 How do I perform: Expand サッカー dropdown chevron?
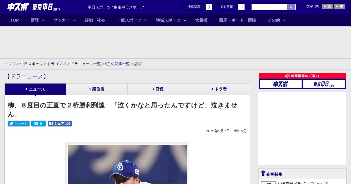74,20
